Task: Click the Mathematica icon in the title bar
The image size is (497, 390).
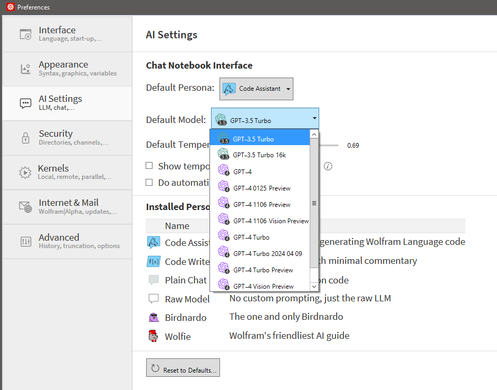Action: pos(11,7)
